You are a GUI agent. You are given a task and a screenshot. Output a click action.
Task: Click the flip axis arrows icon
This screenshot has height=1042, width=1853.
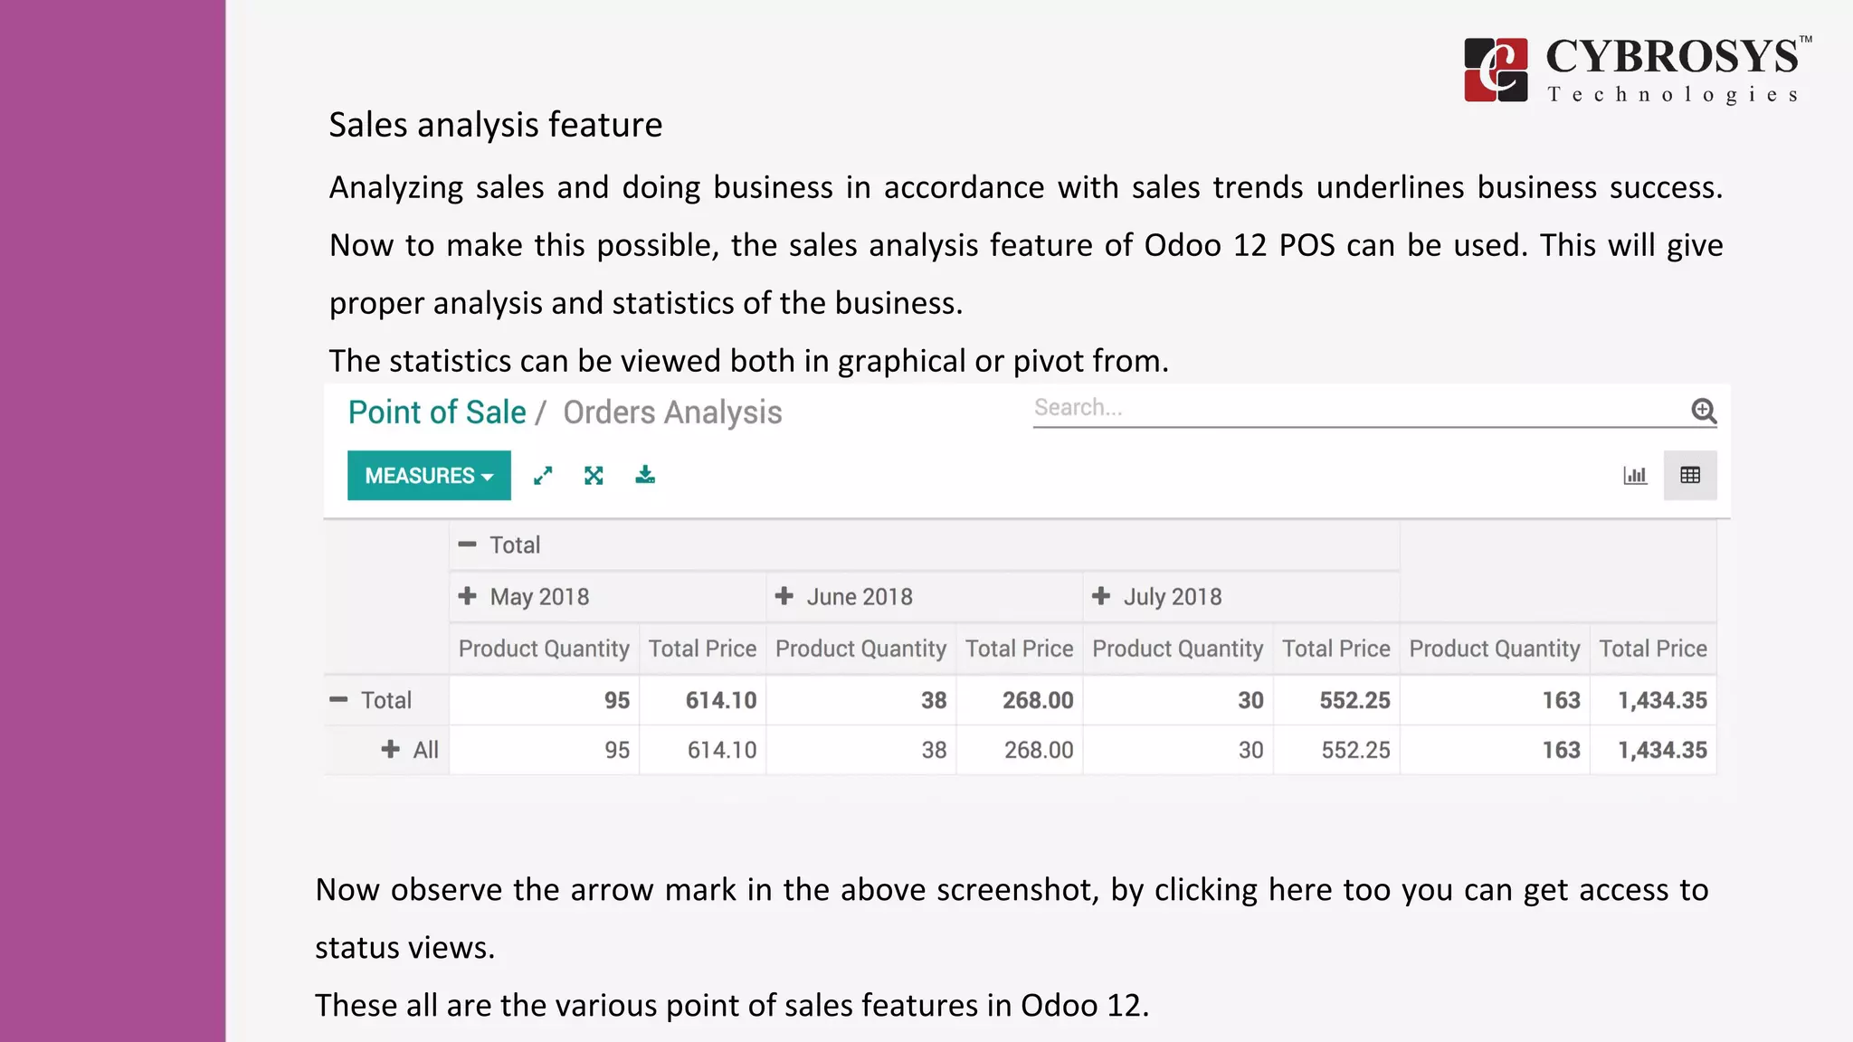point(543,476)
